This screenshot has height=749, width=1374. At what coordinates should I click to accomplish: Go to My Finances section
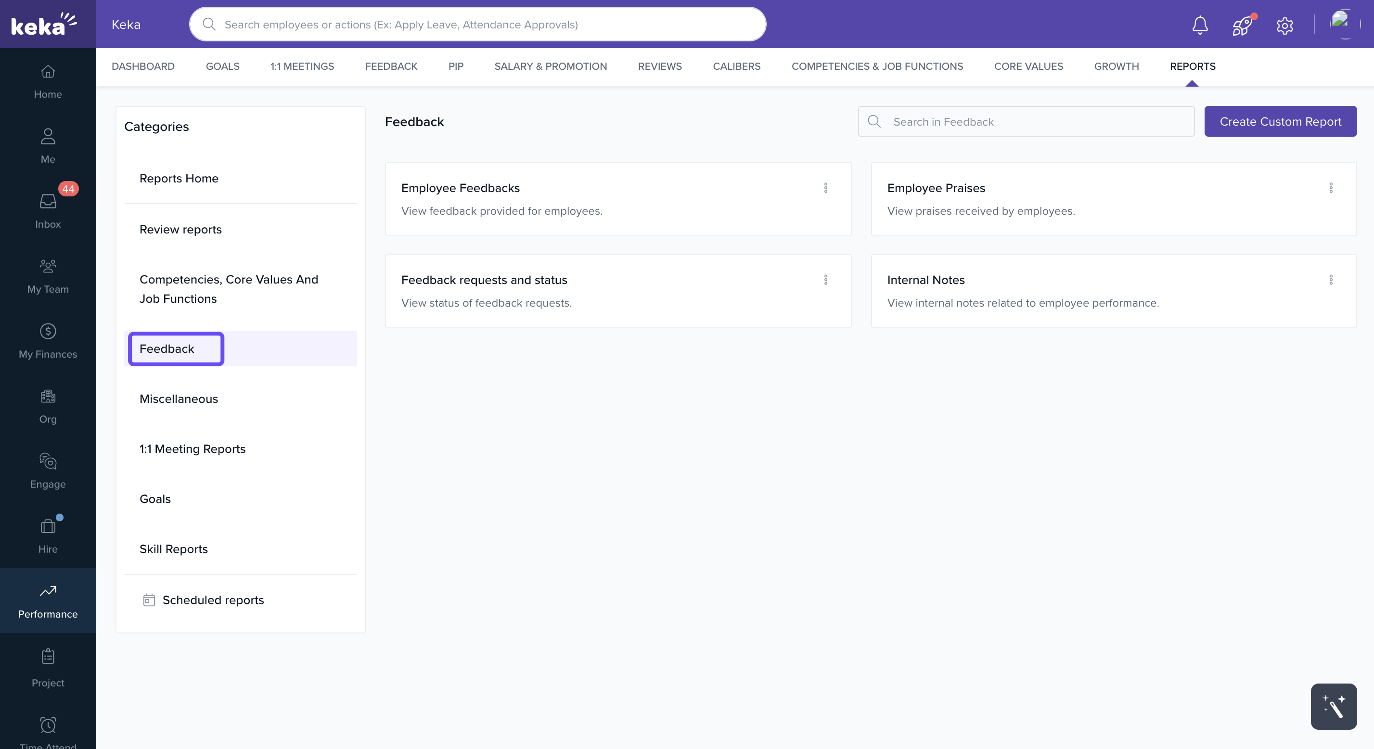point(48,341)
